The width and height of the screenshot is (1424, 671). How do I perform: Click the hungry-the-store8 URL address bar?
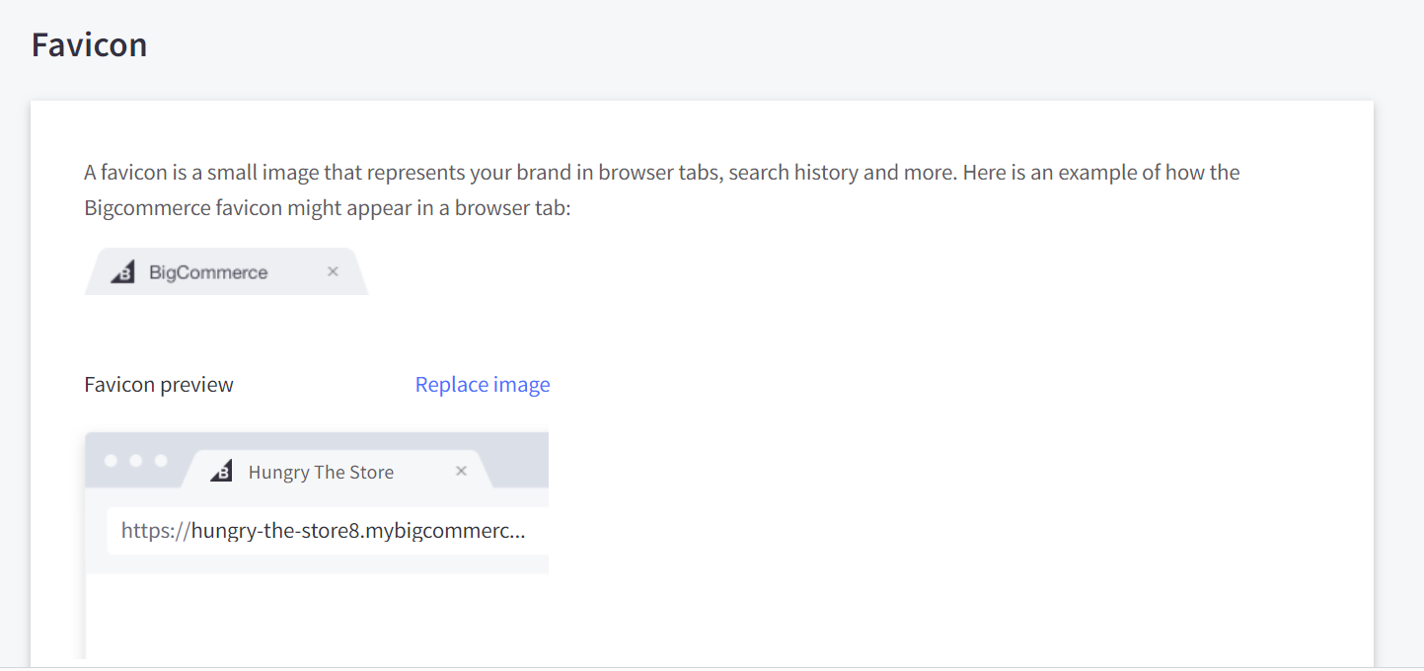pos(326,531)
